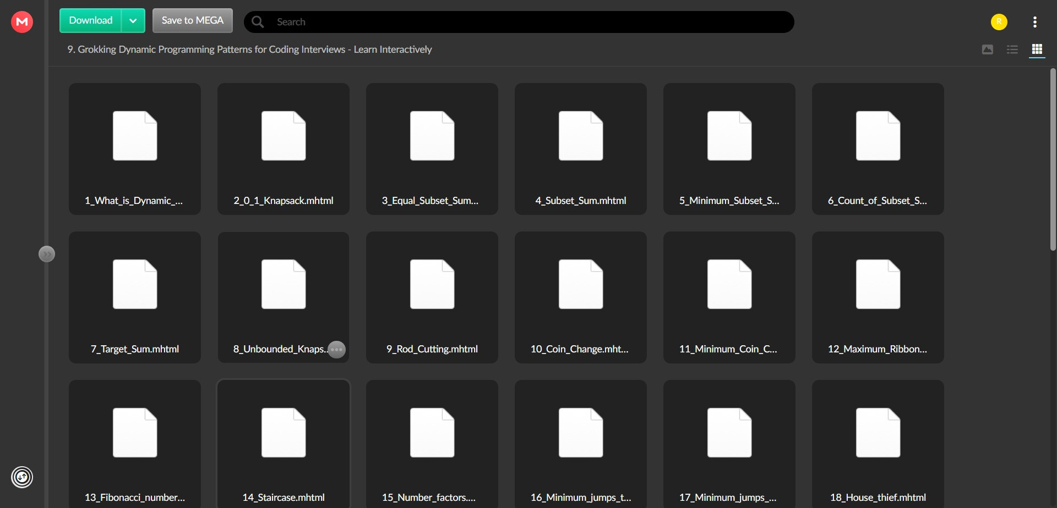Expand the collapsed sidebar arrow
Viewport: 1057px width, 508px height.
47,254
